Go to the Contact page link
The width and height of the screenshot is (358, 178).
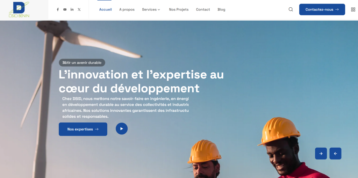203,9
